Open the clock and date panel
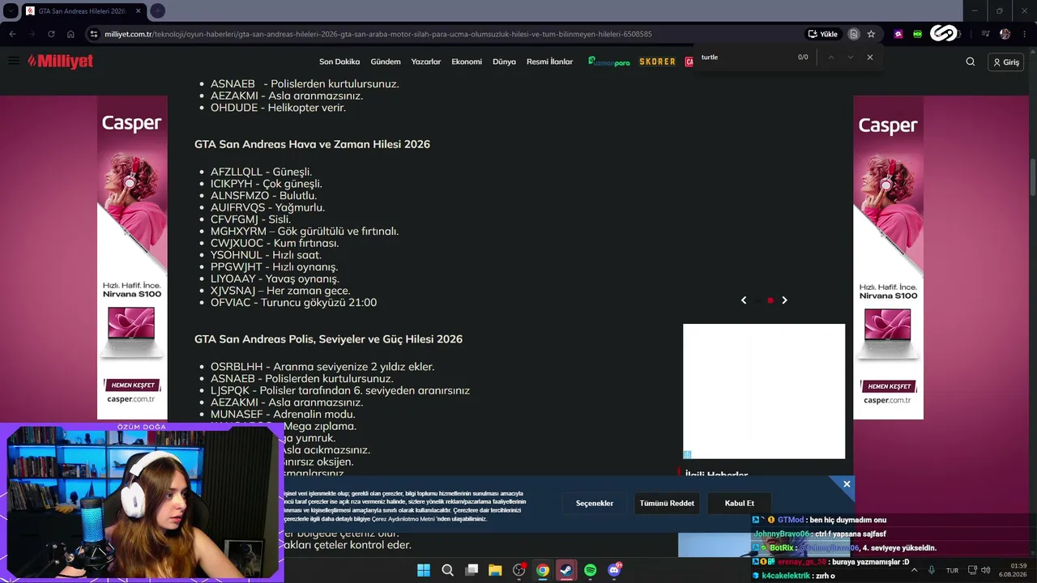Image resolution: width=1037 pixels, height=583 pixels. (x=1014, y=570)
